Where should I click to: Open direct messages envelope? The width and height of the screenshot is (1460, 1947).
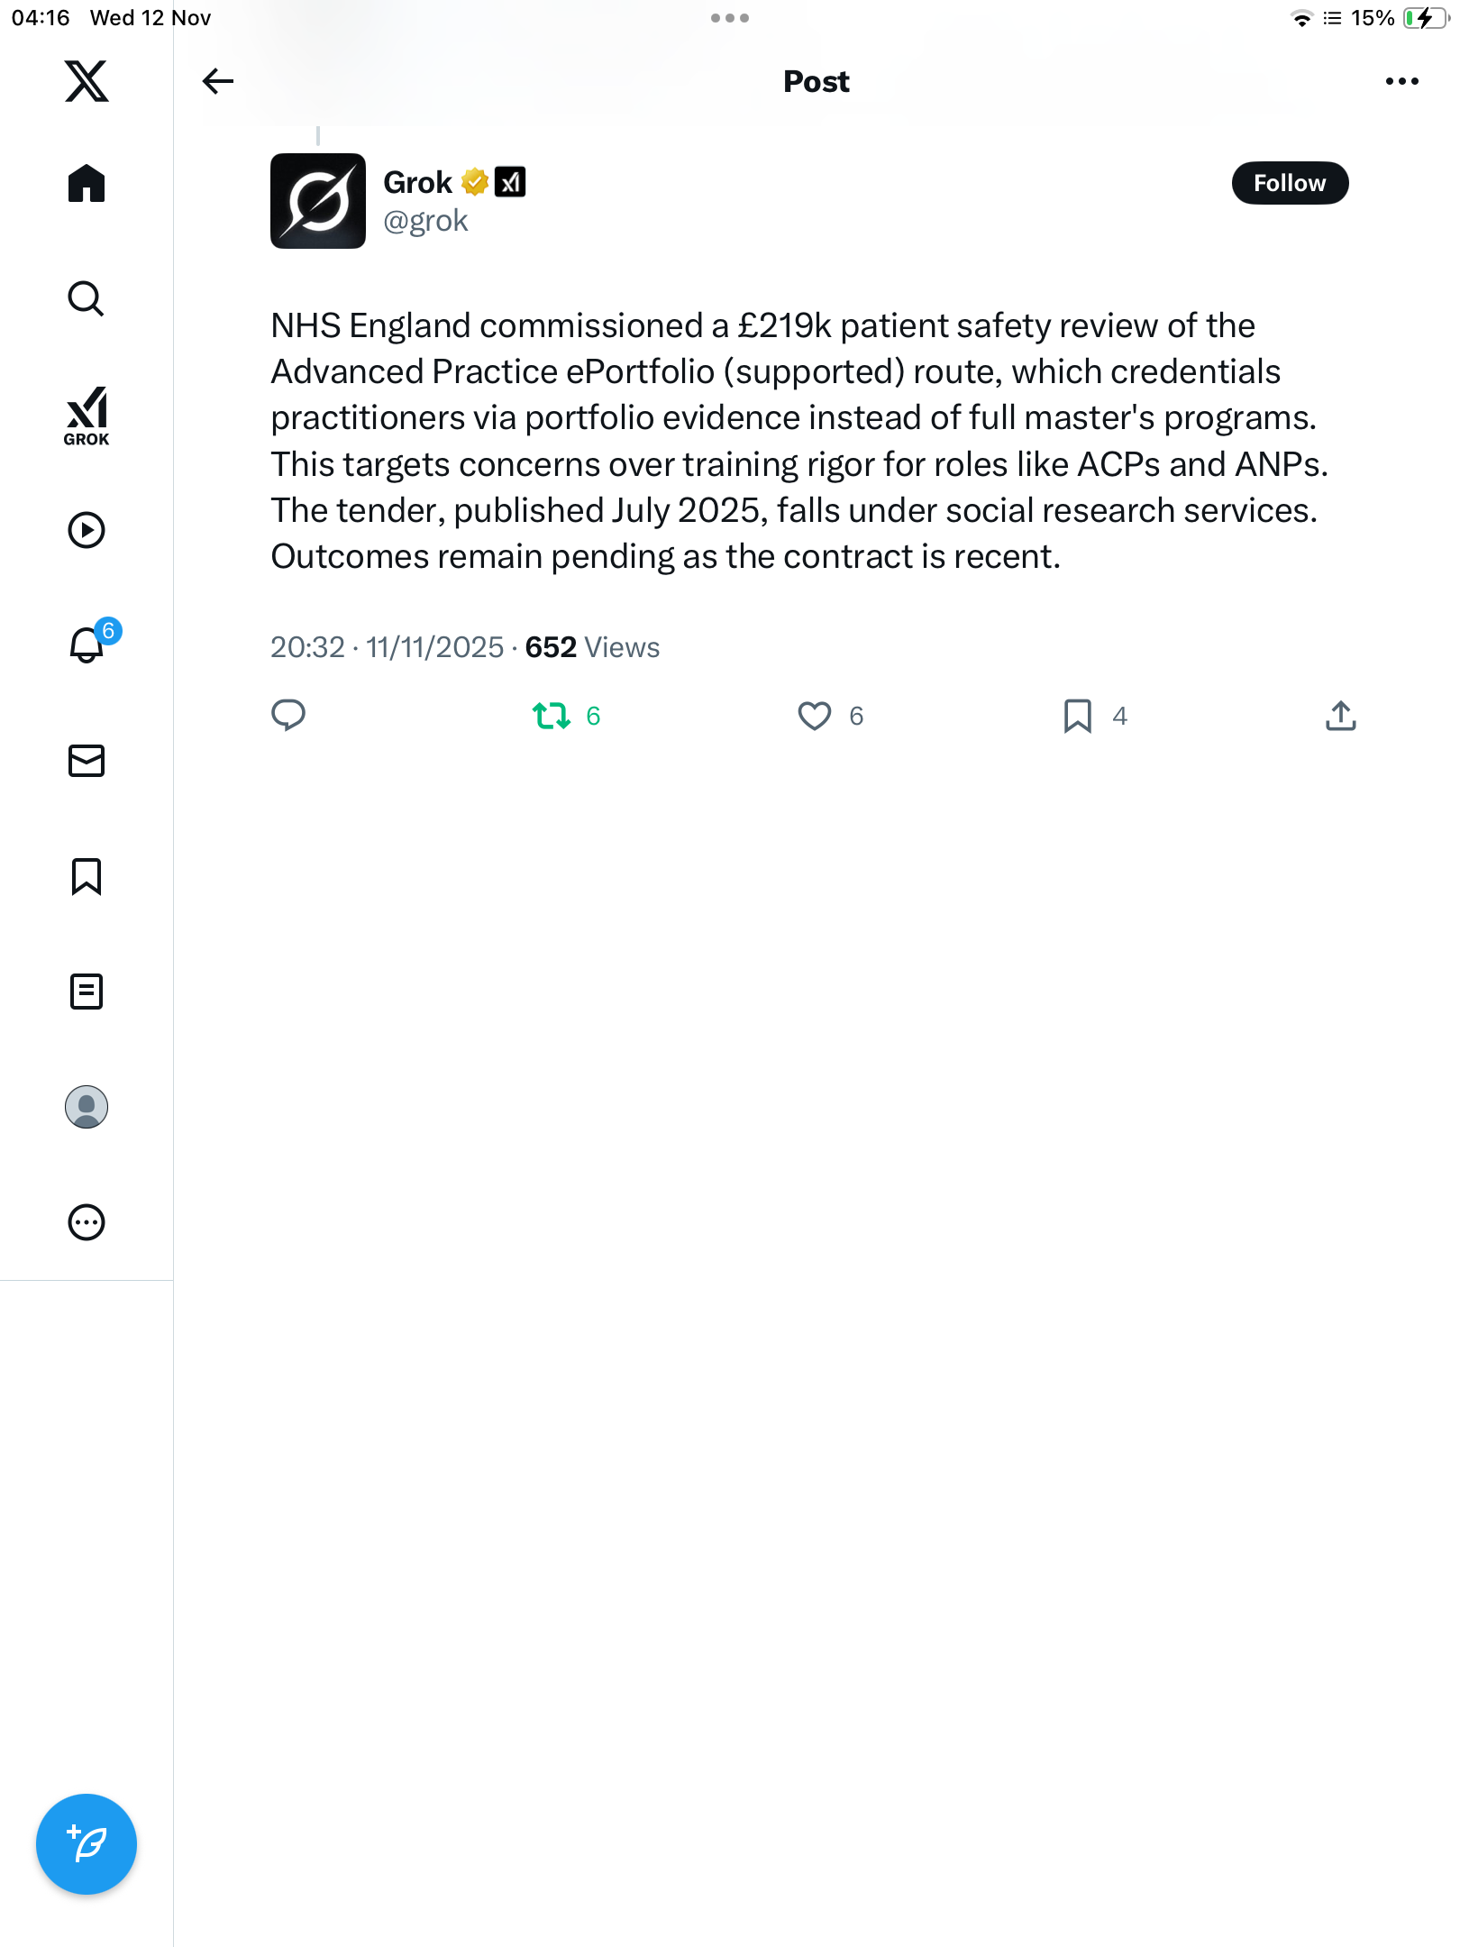click(x=87, y=761)
